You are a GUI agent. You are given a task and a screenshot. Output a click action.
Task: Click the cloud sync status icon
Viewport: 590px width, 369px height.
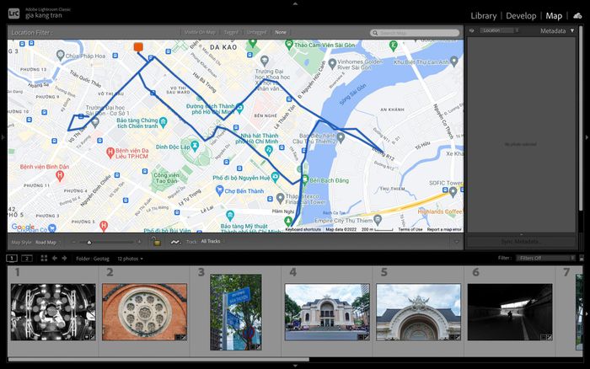pos(577,16)
